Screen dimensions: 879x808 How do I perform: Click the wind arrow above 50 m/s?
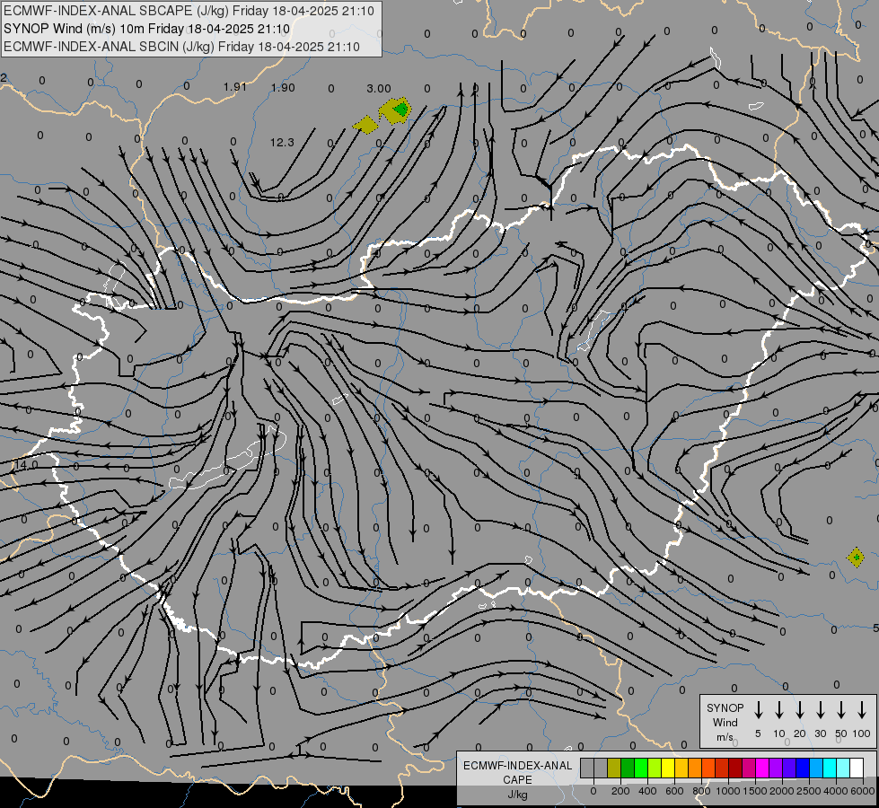point(841,709)
